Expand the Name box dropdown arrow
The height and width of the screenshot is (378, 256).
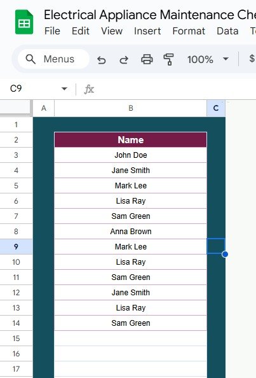[64, 88]
